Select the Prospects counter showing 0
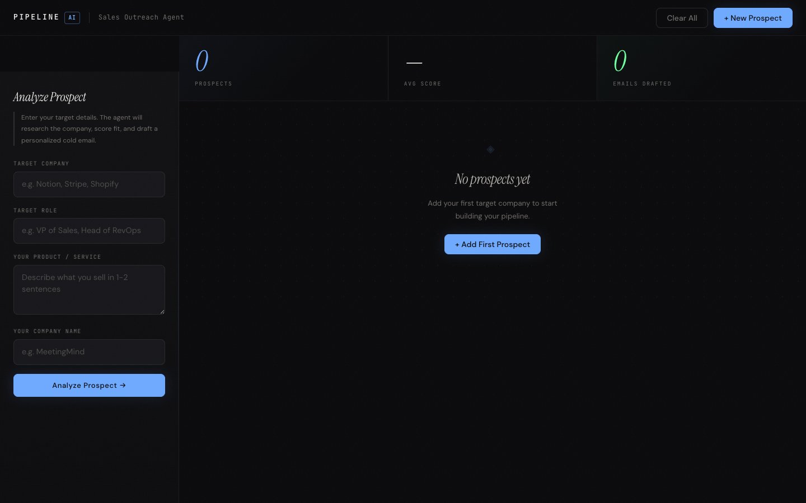Image resolution: width=806 pixels, height=503 pixels. [x=201, y=60]
